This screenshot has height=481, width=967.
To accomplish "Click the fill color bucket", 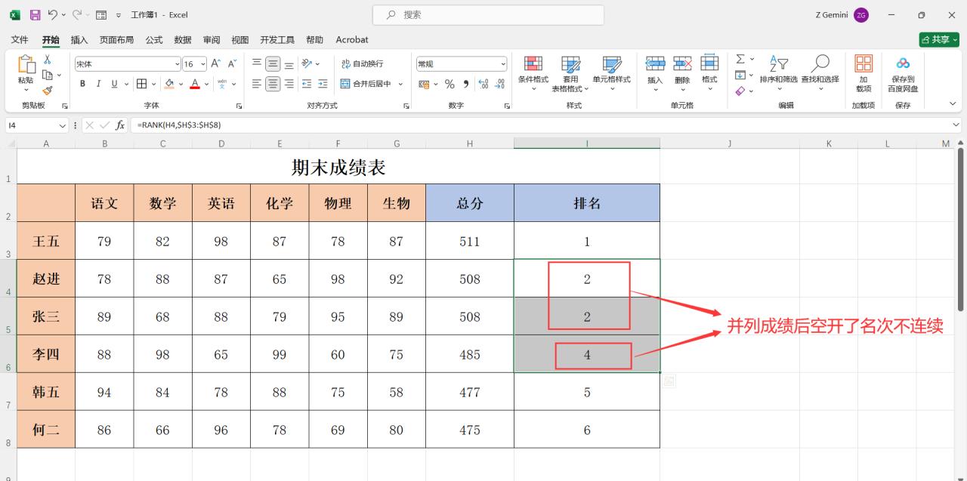I will coord(169,84).
